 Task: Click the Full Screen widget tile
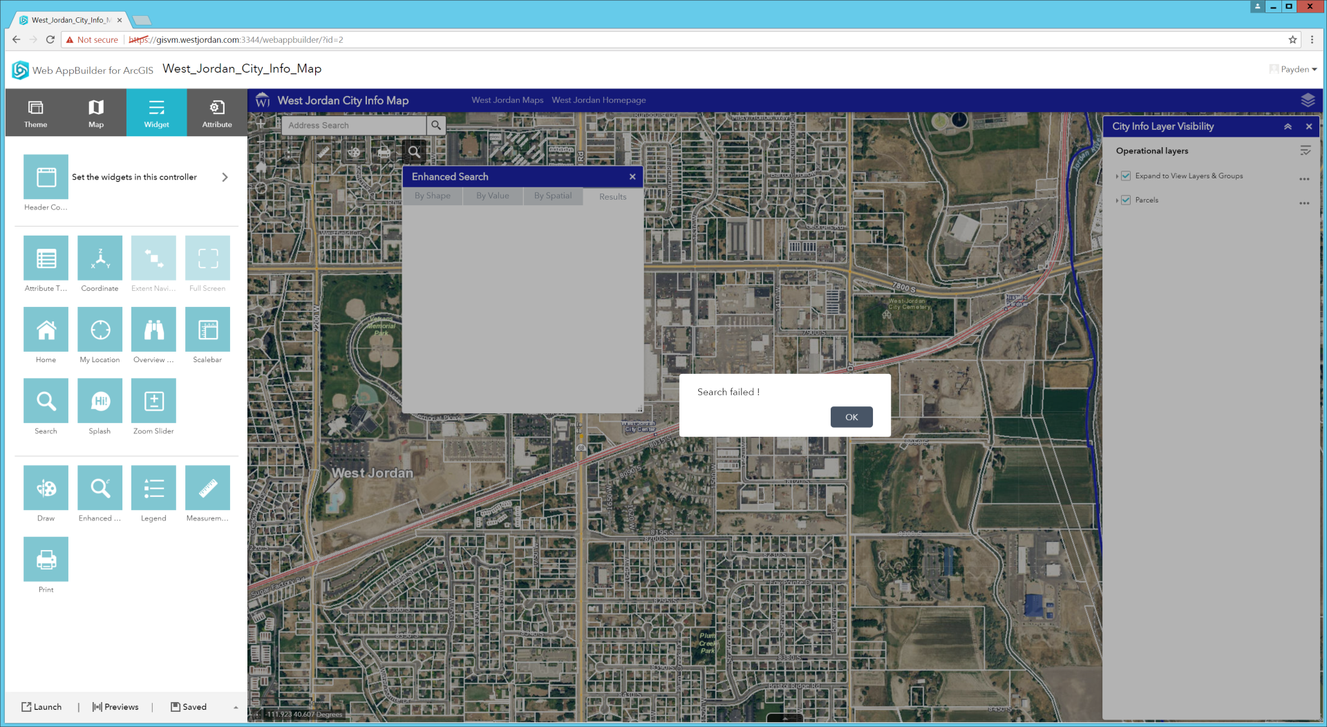coord(207,258)
